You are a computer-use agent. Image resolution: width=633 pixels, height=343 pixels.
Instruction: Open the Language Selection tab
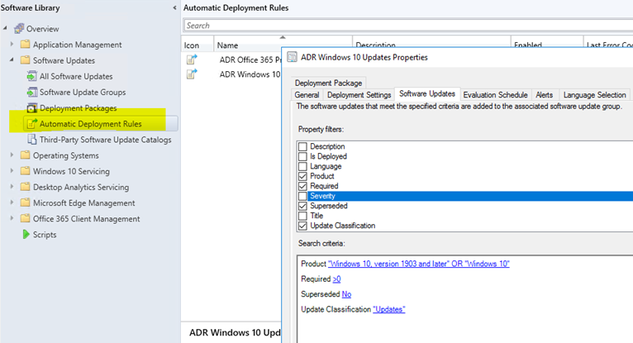coord(594,95)
